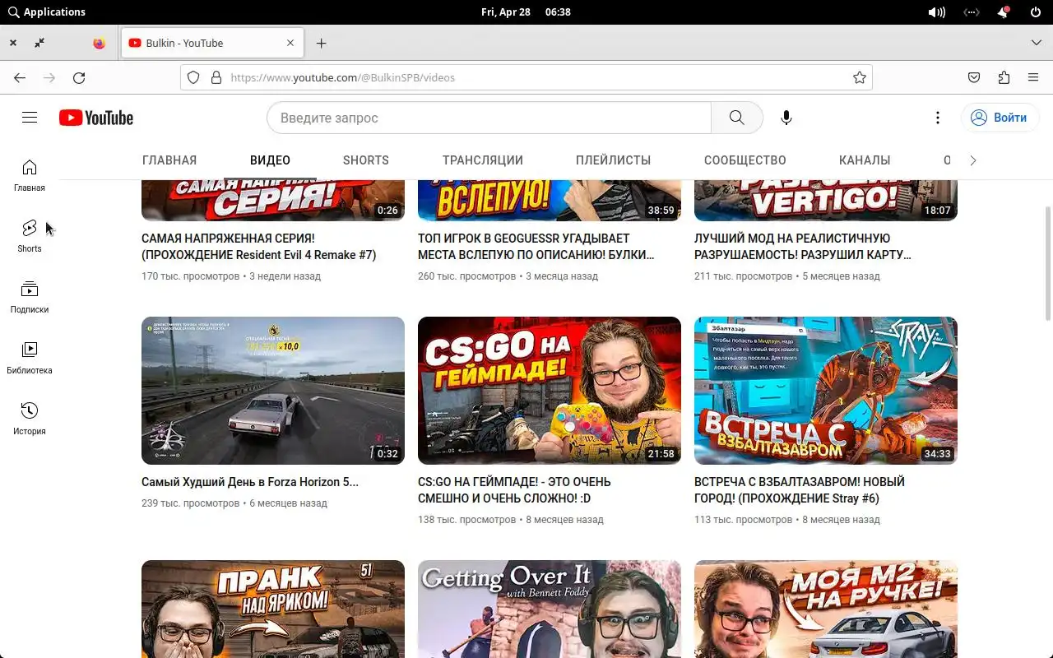Screen dimensions: 1053x658
Task: Open the КАНАЛЫ tab
Action: click(x=865, y=160)
